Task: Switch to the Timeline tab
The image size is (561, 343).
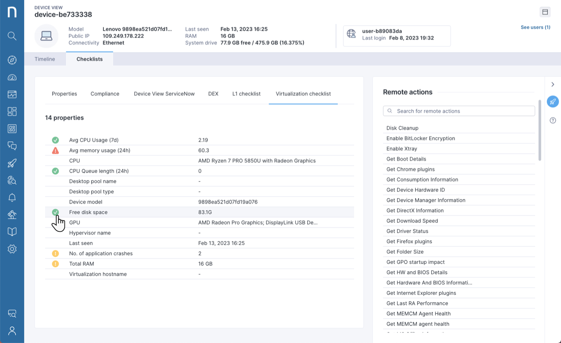Action: click(45, 59)
